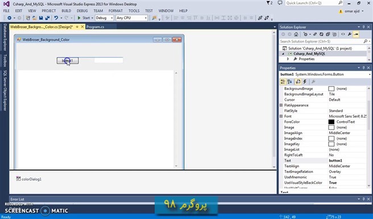Image resolution: width=373 pixels, height=219 pixels.
Task: Sort Properties alphabetically icon
Action: tap(289, 82)
